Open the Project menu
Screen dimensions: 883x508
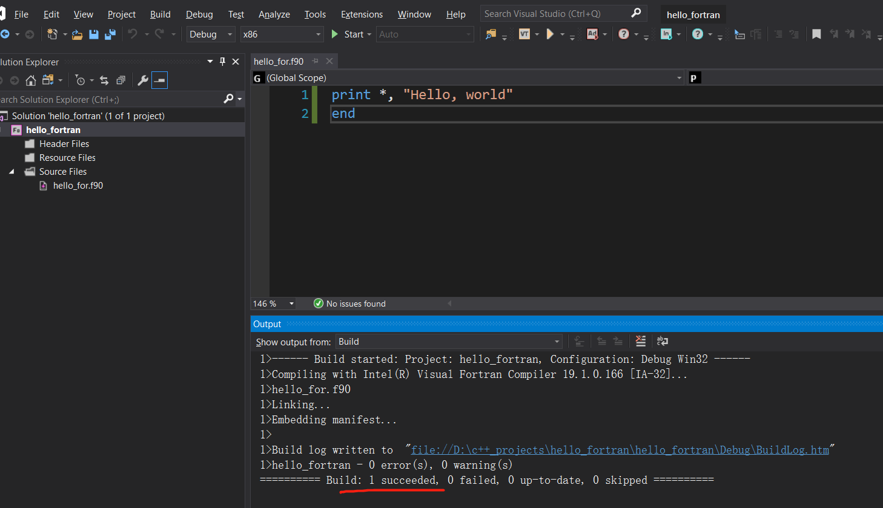[122, 15]
